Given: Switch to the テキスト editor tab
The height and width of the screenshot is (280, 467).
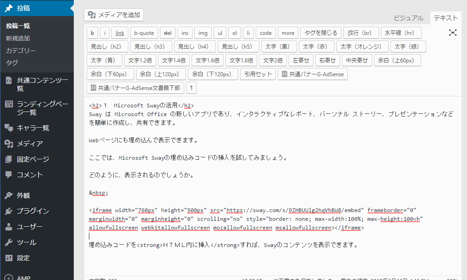Looking at the screenshot, I should tap(445, 18).
